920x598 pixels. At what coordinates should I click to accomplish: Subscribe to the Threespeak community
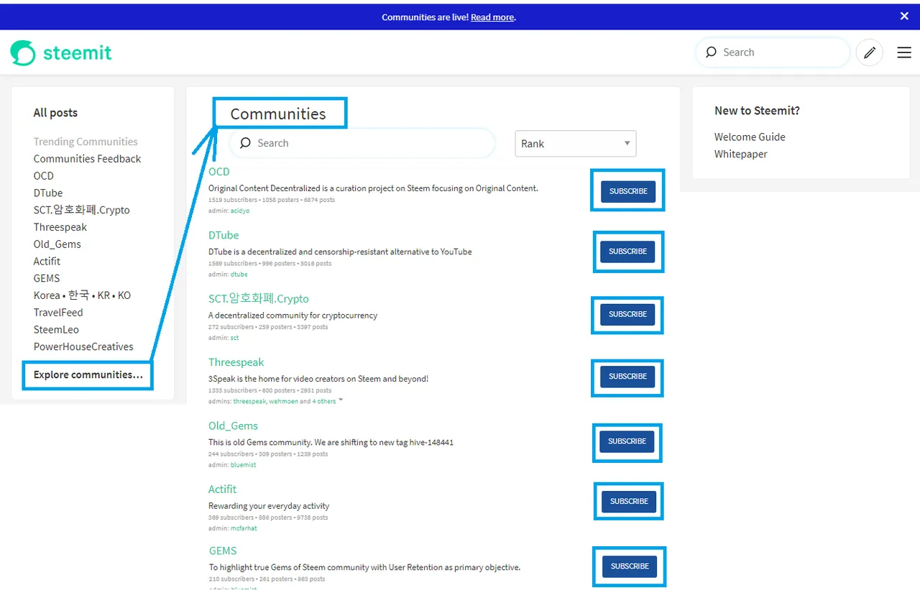(627, 376)
